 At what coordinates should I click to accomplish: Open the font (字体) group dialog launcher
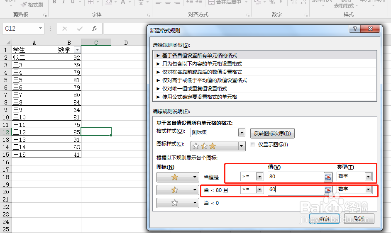tap(149, 15)
